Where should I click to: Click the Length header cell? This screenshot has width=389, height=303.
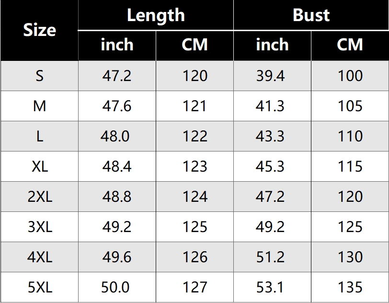[x=156, y=15]
